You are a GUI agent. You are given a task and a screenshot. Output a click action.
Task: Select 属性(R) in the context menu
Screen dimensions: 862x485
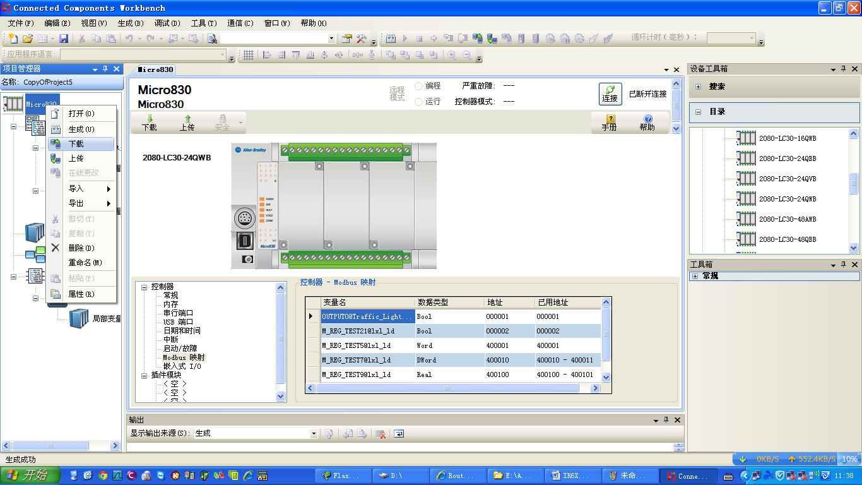pyautogui.click(x=81, y=294)
